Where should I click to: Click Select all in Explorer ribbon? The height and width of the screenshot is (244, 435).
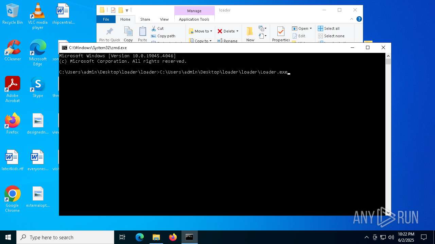click(329, 28)
